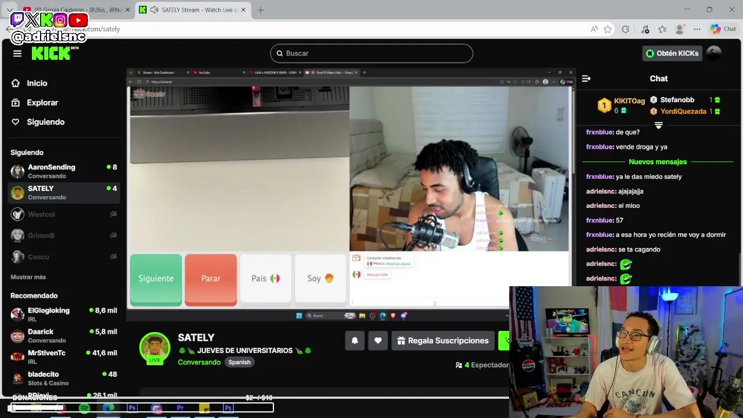Collapse the chat panel with the arrow icon

point(586,78)
